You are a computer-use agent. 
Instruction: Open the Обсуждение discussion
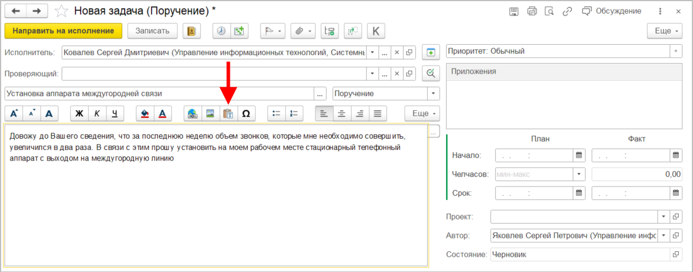click(611, 11)
